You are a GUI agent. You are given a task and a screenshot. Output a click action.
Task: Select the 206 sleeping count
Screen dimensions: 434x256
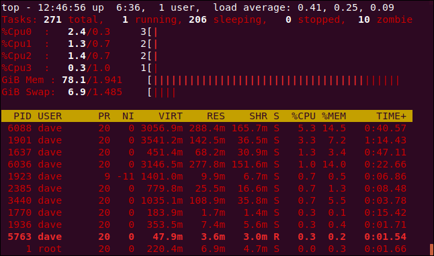[198, 19]
